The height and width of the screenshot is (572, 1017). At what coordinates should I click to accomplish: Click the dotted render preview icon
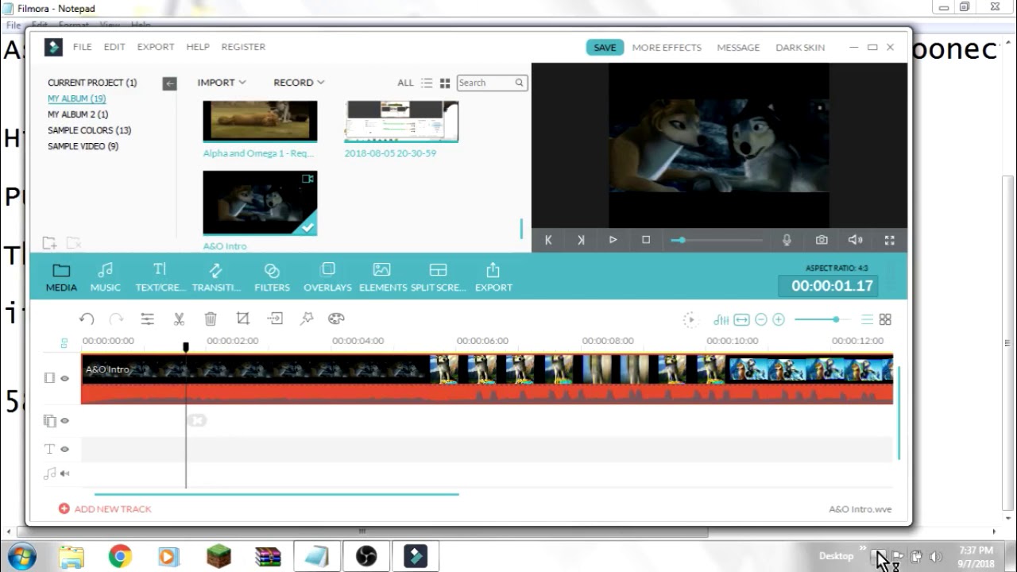click(x=690, y=319)
